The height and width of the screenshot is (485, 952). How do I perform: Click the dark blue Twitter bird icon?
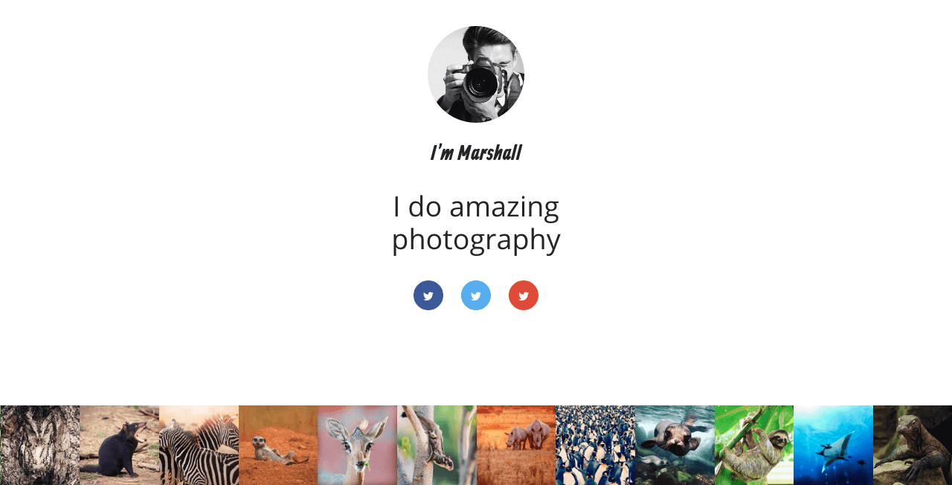coord(428,295)
